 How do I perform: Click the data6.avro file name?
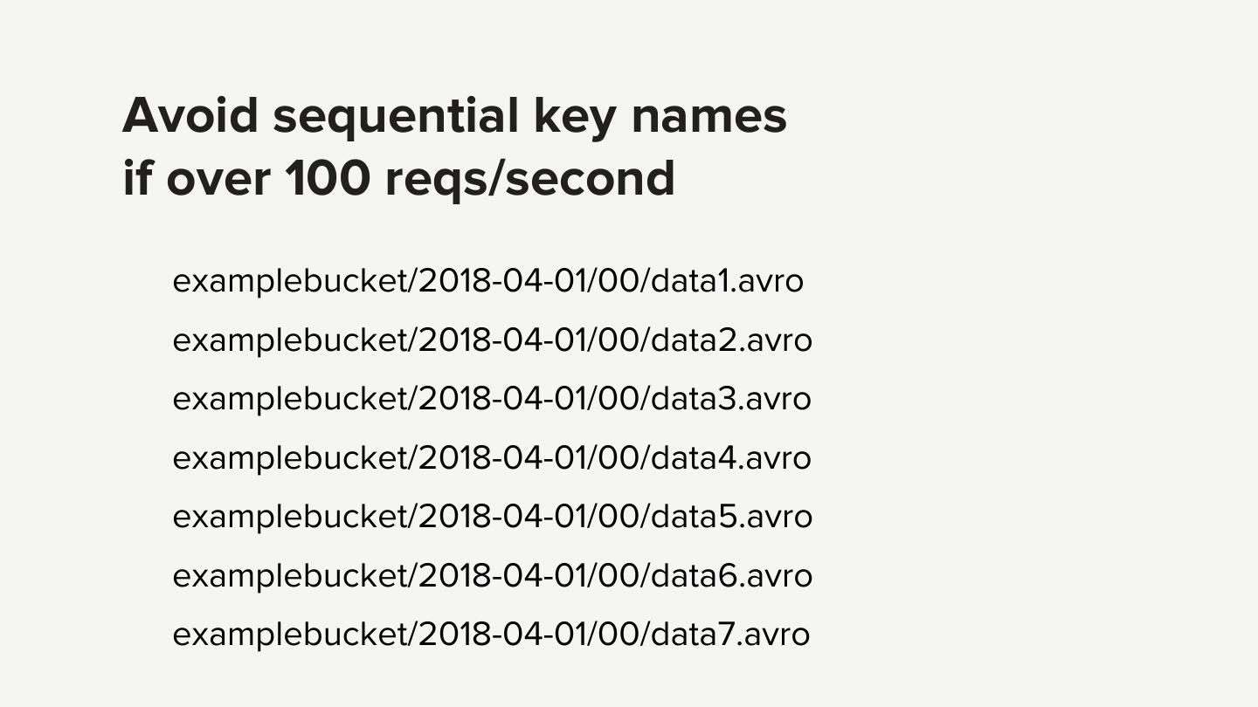point(732,575)
